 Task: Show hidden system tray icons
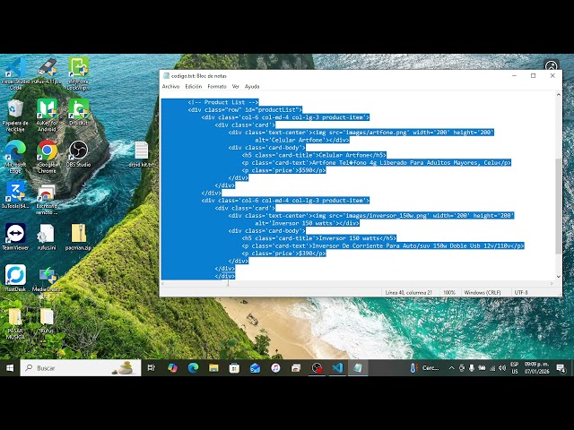tap(451, 368)
